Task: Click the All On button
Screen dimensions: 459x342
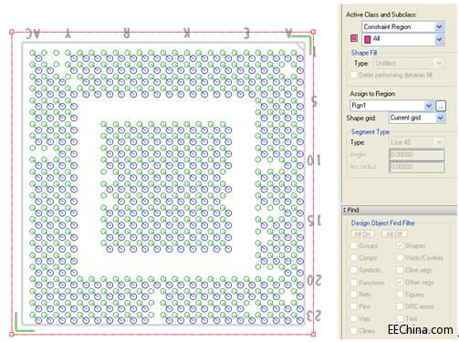Action: pyautogui.click(x=362, y=234)
